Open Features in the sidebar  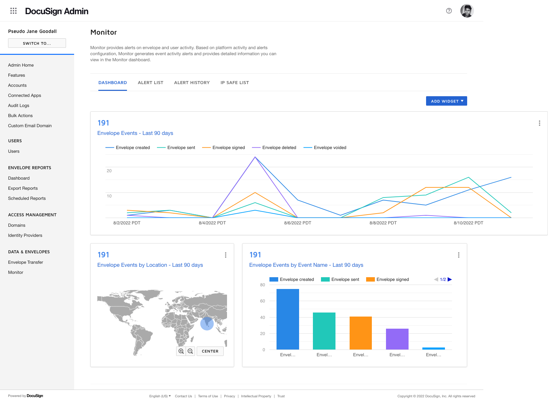pyautogui.click(x=17, y=75)
